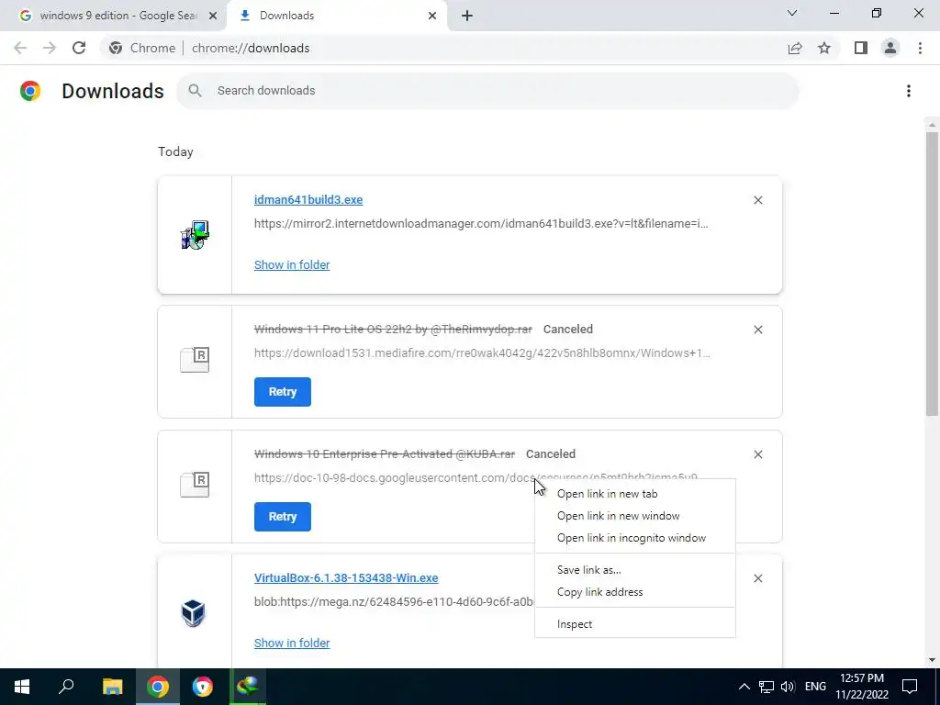Reload the Downloads page
Image resolution: width=940 pixels, height=705 pixels.
(x=79, y=48)
